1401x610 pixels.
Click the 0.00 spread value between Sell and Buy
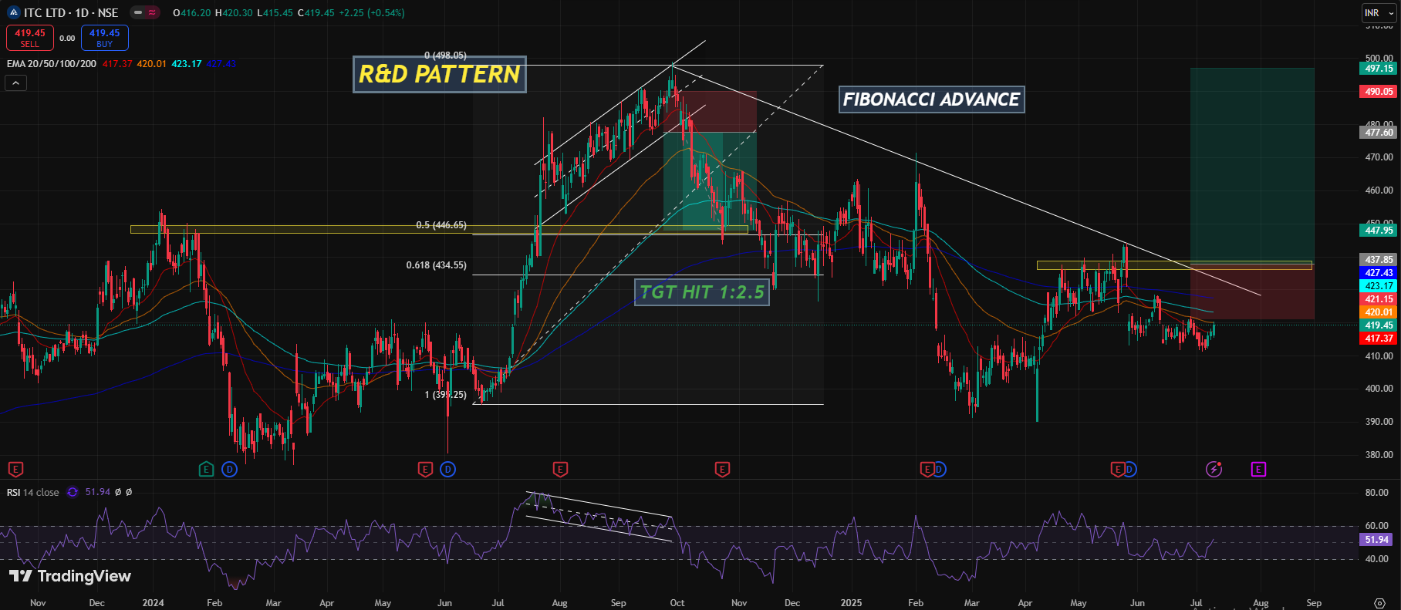(x=68, y=39)
